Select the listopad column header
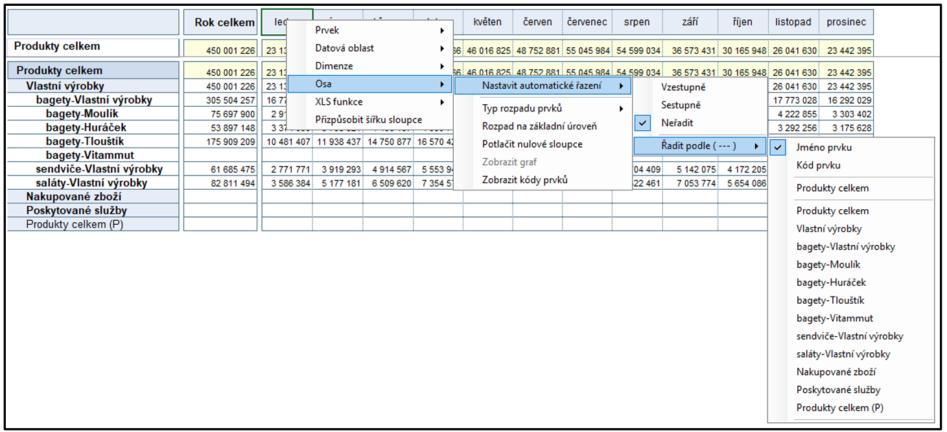The height and width of the screenshot is (432, 947). tap(793, 22)
